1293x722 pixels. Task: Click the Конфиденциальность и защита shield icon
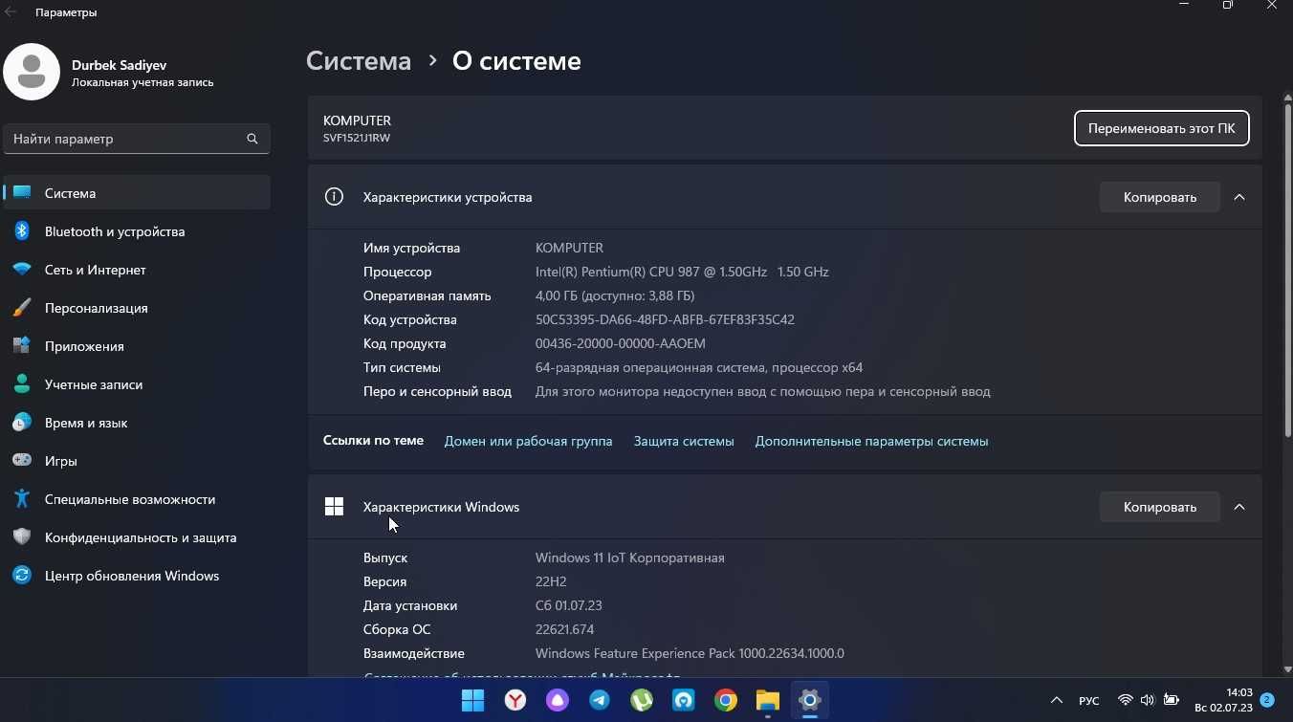tap(22, 537)
